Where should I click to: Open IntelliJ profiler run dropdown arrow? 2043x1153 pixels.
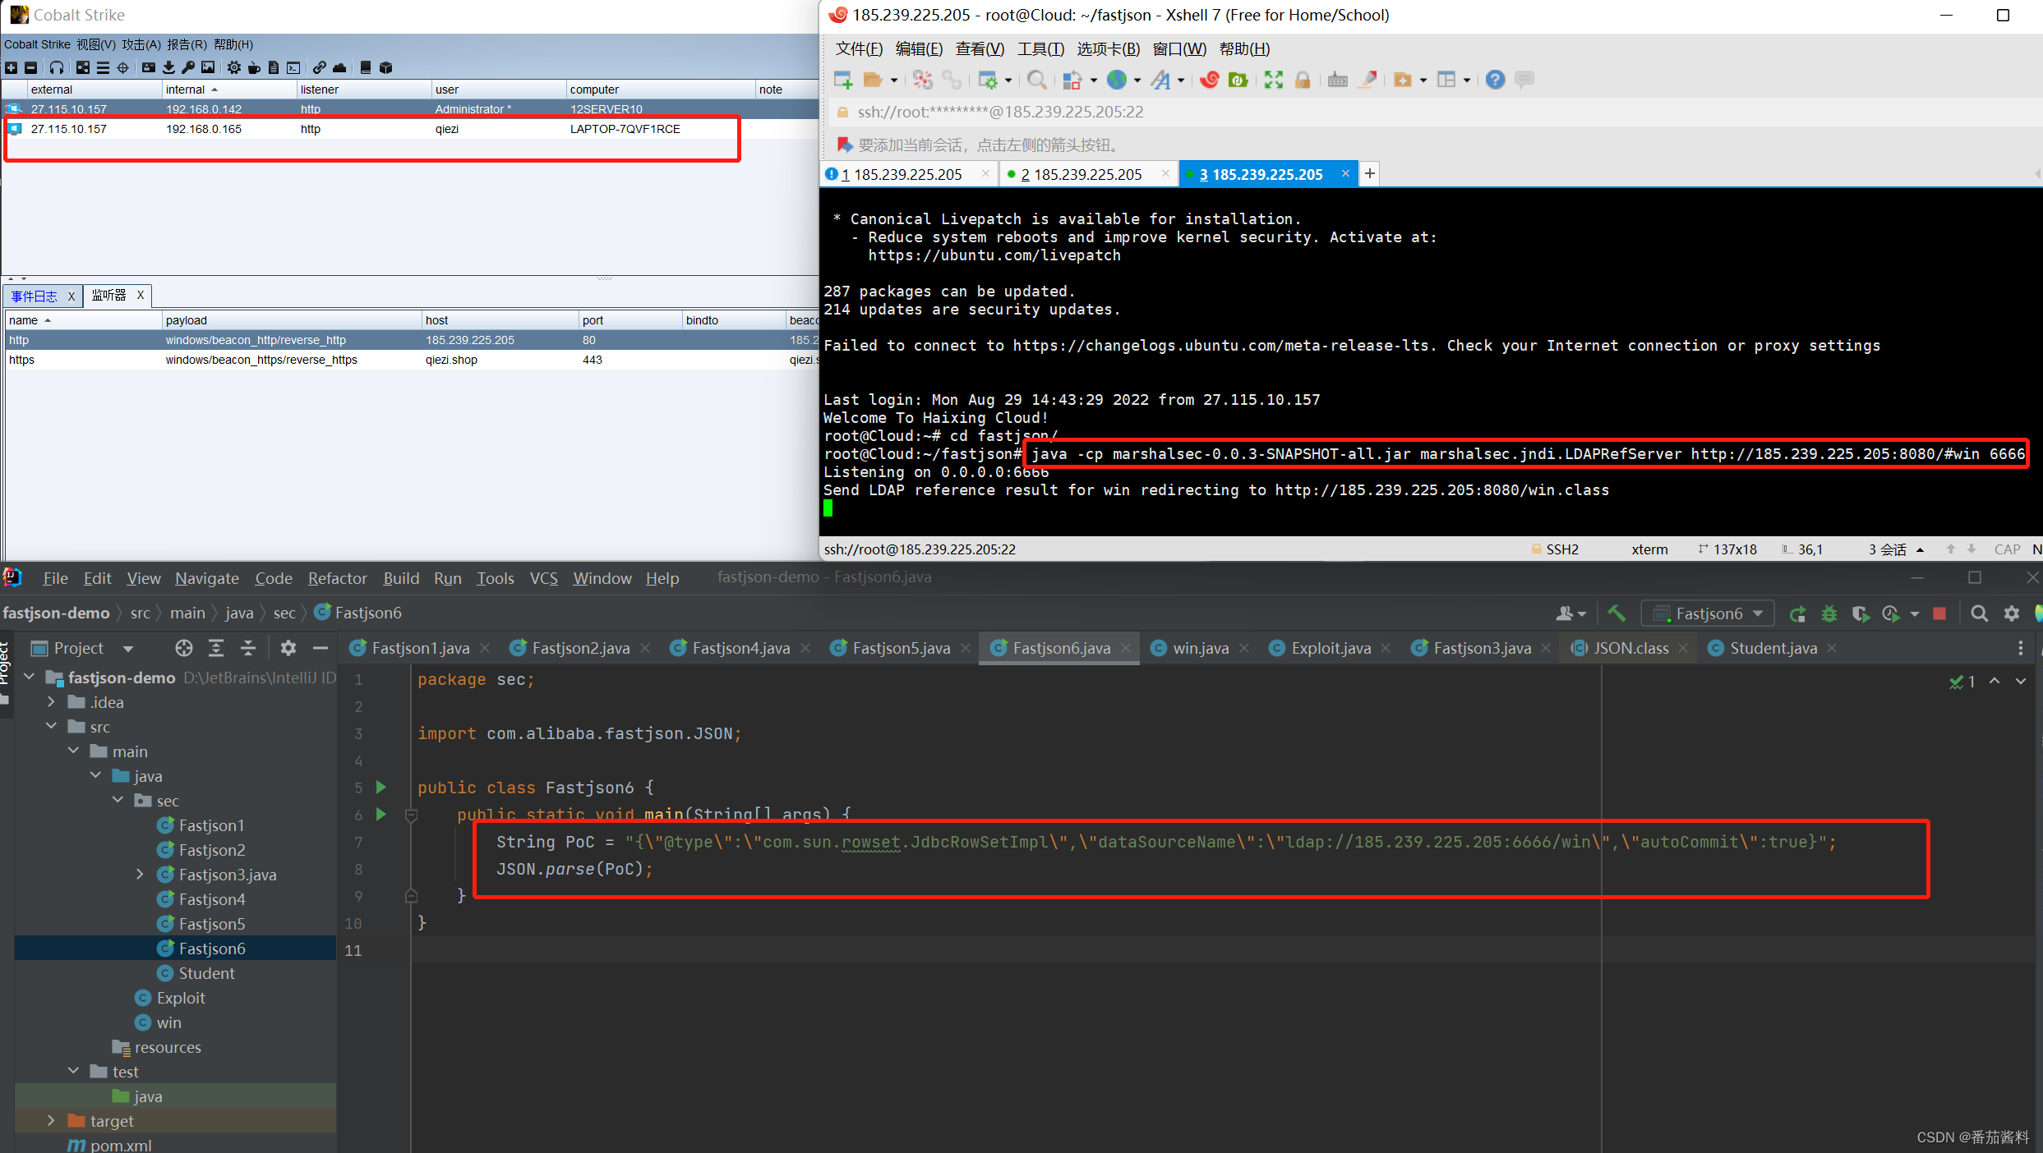click(x=1915, y=613)
